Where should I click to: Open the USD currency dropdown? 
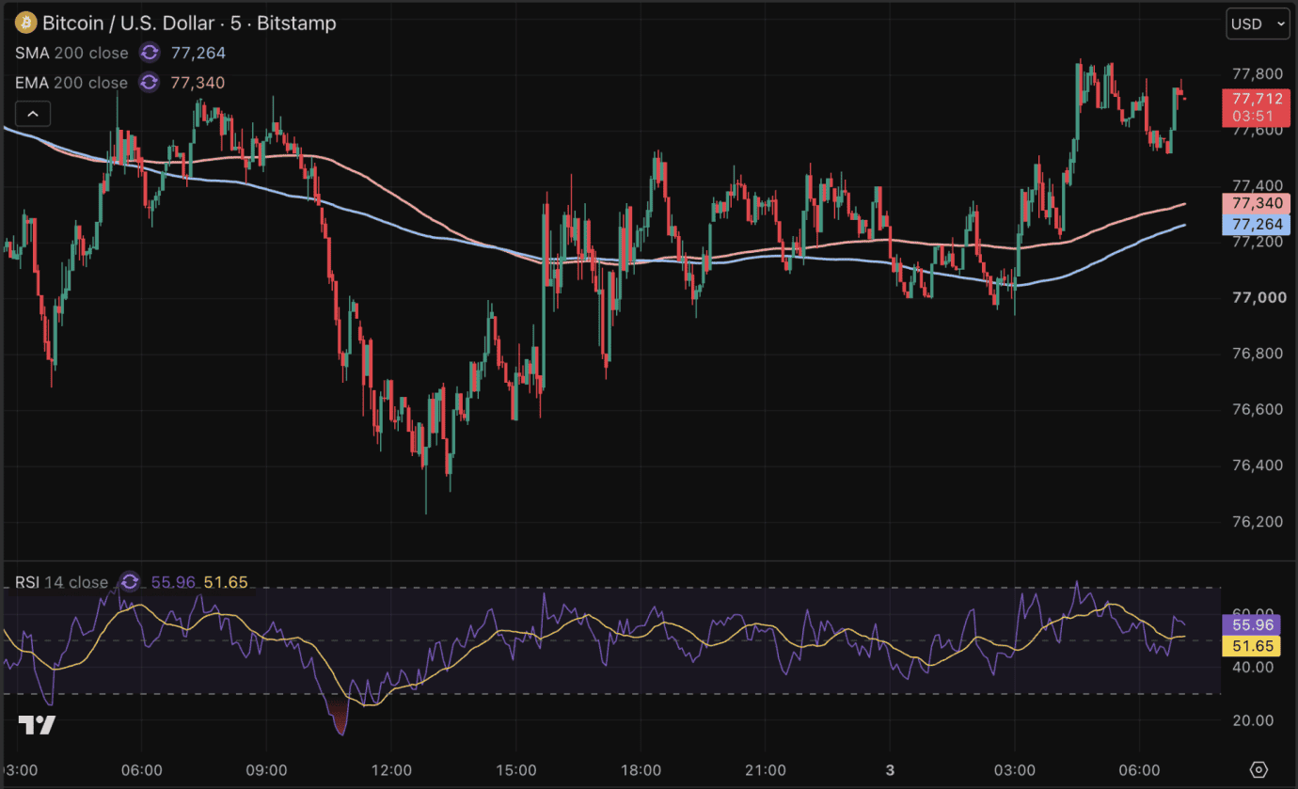pyautogui.click(x=1258, y=24)
